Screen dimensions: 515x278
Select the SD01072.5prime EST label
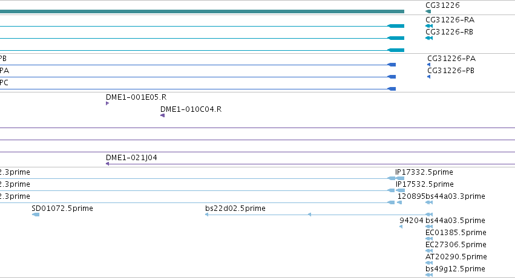62,208
